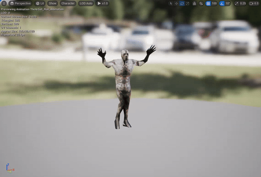Click the coordinate system world/local icon
The width and height of the screenshot is (261, 177).
(194, 3)
